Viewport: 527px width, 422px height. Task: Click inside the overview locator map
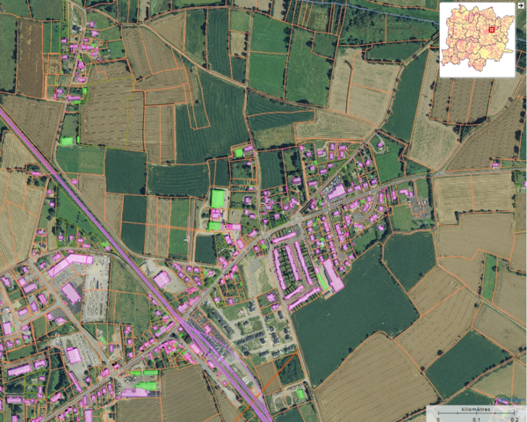[x=477, y=40]
